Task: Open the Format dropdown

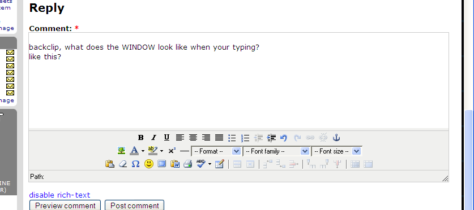Action: [216, 151]
